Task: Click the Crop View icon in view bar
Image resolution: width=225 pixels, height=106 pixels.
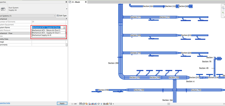Action: pyautogui.click(x=92, y=104)
